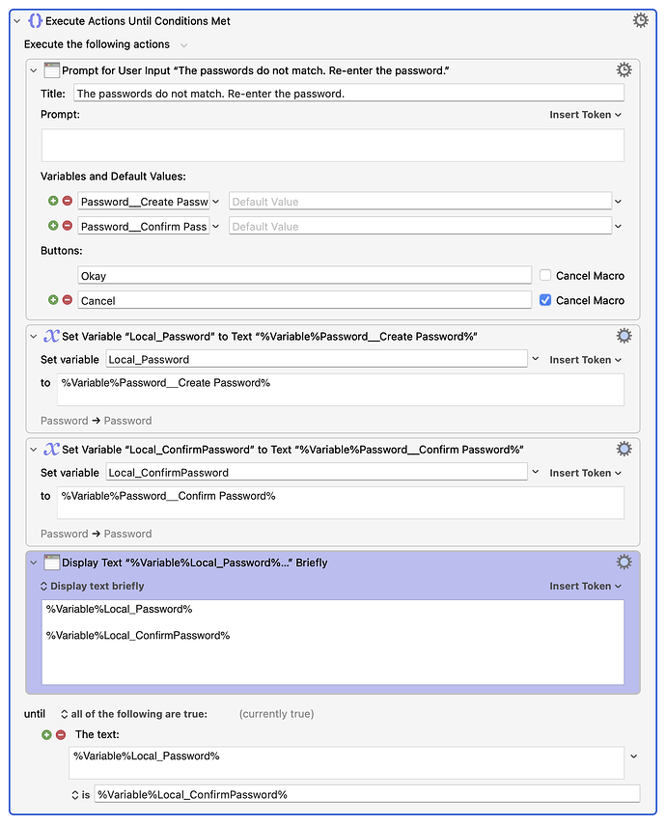Add a new condition next to The text
This screenshot has width=666, height=824.
coord(46,734)
